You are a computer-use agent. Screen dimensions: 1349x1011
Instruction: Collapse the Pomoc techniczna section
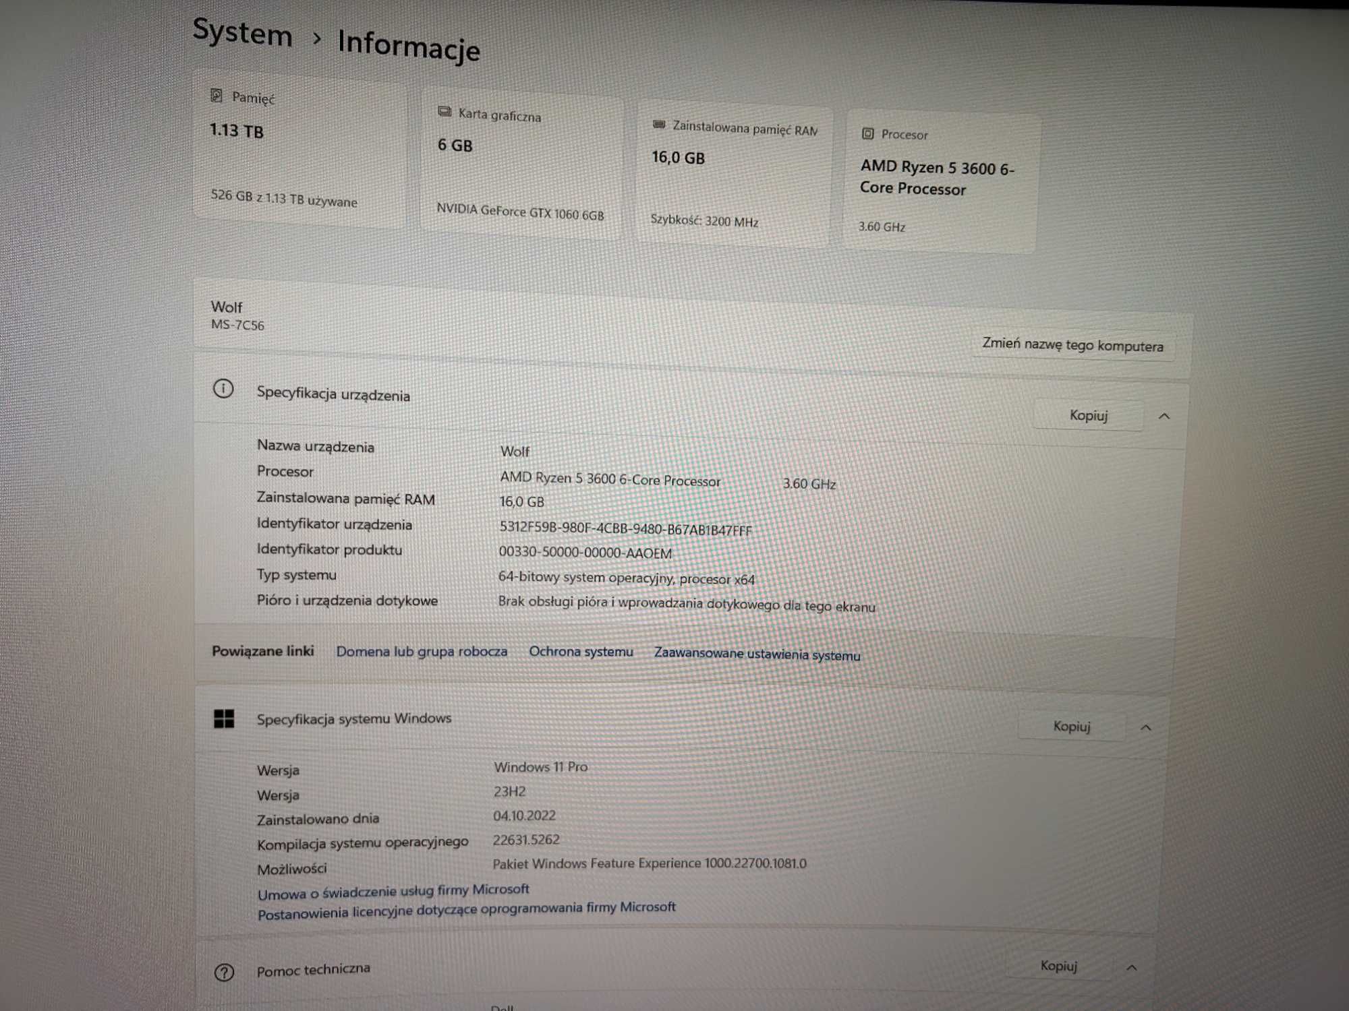point(1132,967)
